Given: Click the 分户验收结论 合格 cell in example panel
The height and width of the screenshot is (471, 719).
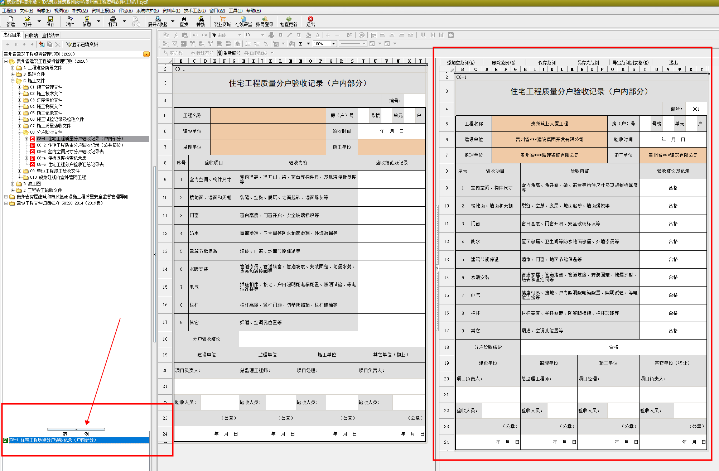Looking at the screenshot, I should click(613, 347).
